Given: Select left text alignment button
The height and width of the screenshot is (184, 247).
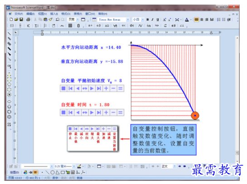Looking at the screenshot, I should (x=196, y=19).
